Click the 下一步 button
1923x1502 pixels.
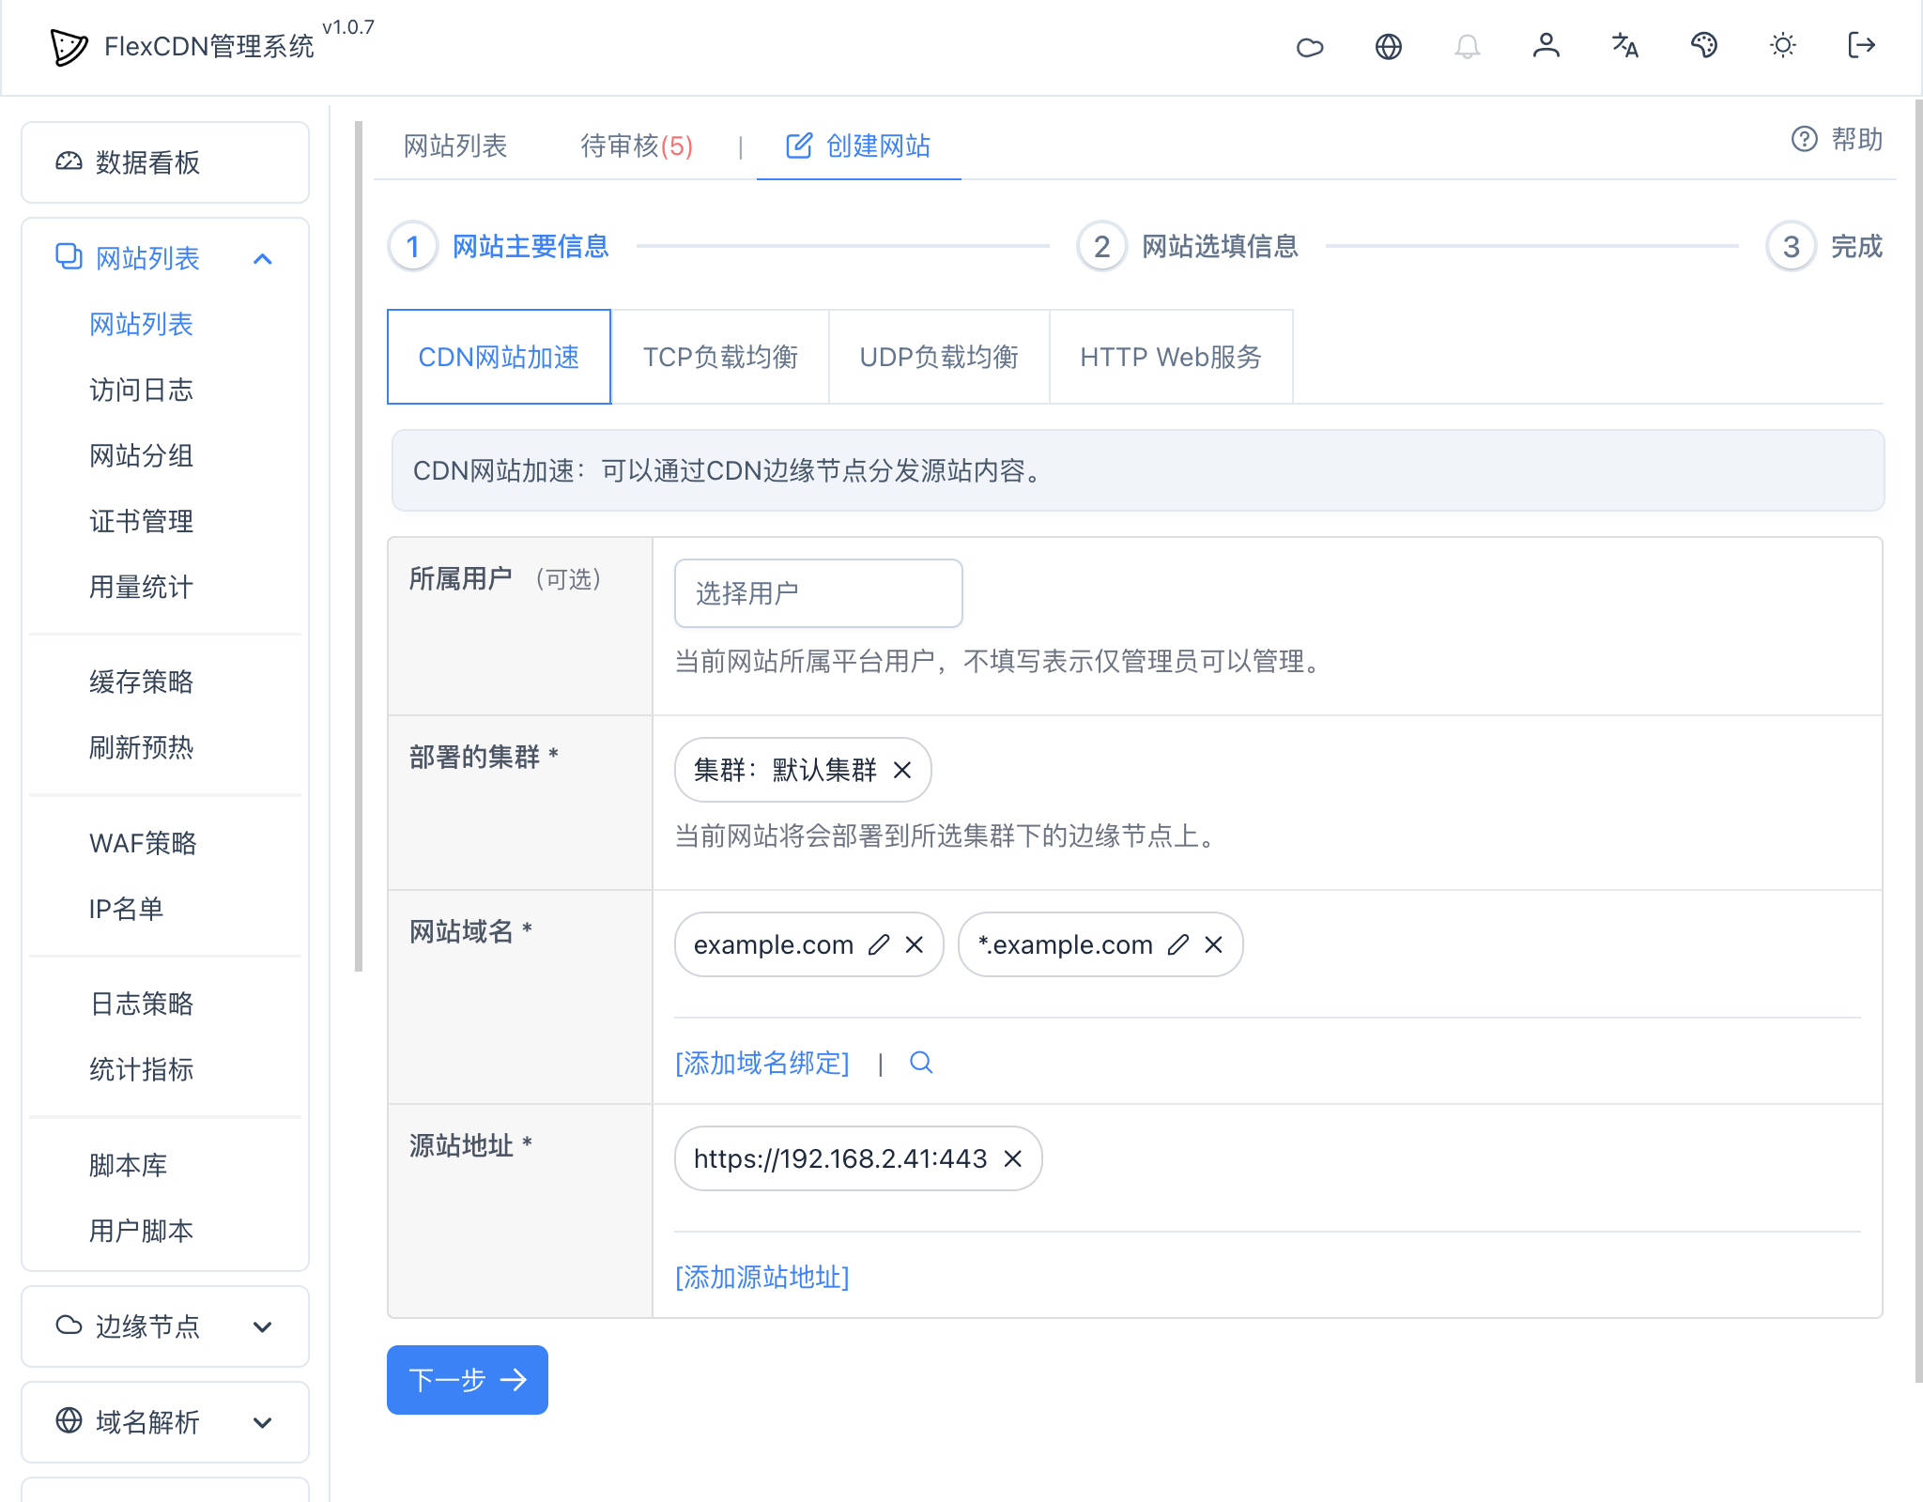[x=467, y=1380]
